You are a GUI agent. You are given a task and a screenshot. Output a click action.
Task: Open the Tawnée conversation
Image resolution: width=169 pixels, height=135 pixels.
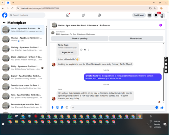point(23,87)
